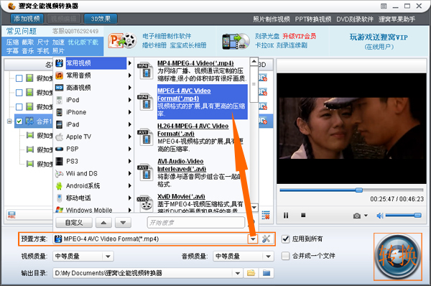The image size is (431, 286).
Task: Open 狸窝苹果助手 link
Action: [397, 19]
